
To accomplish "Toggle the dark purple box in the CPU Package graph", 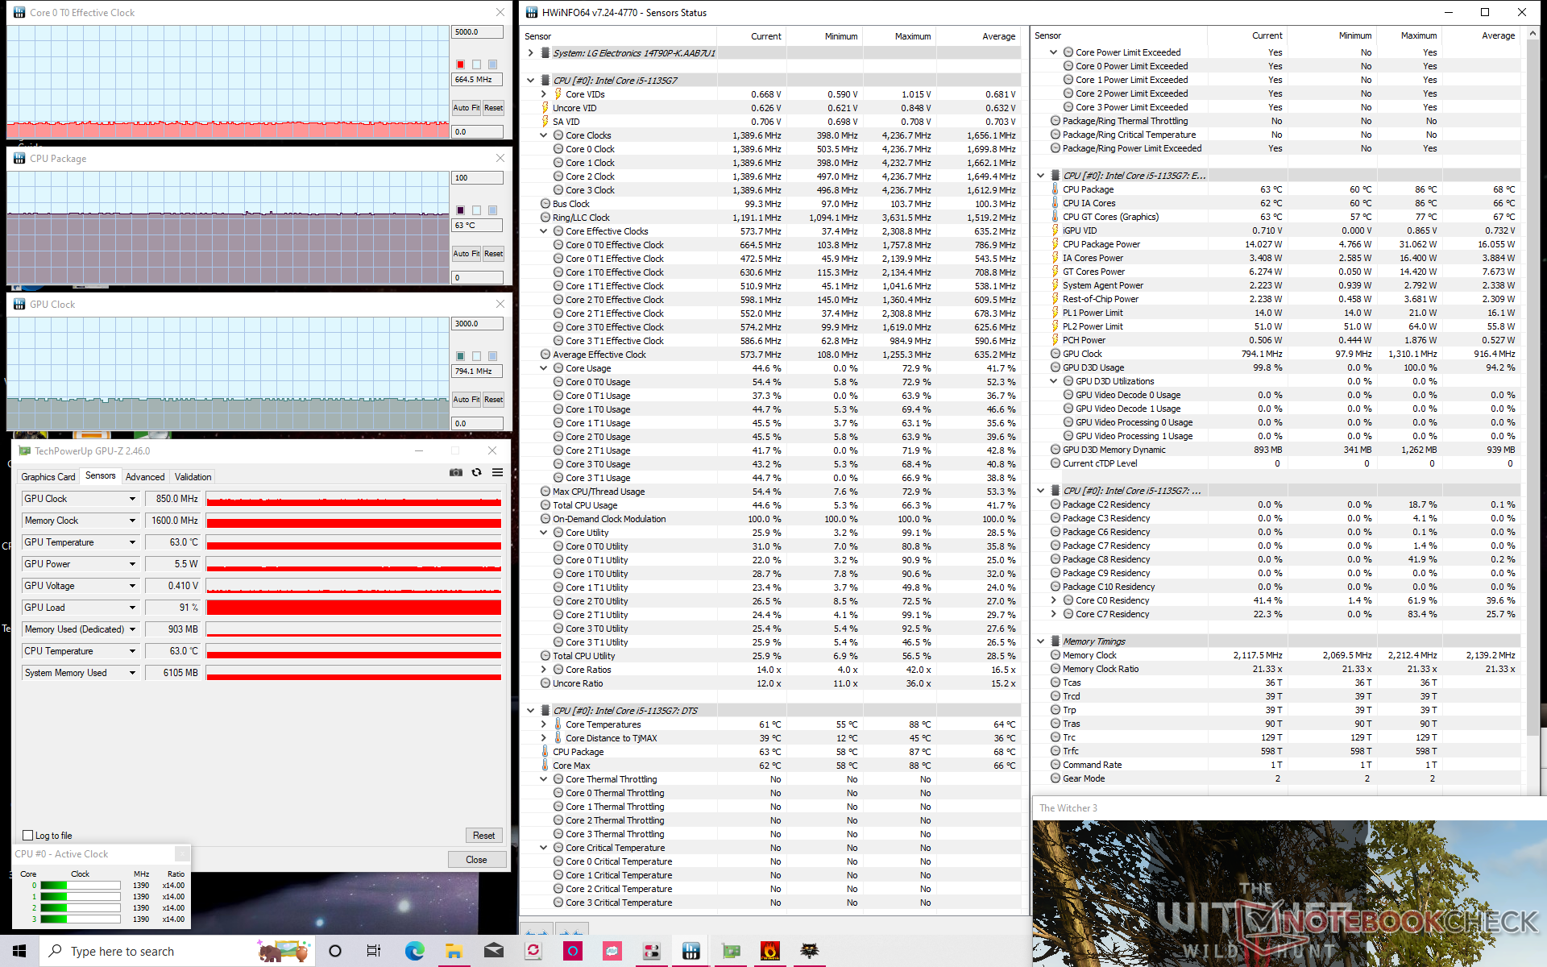I will pyautogui.click(x=460, y=210).
